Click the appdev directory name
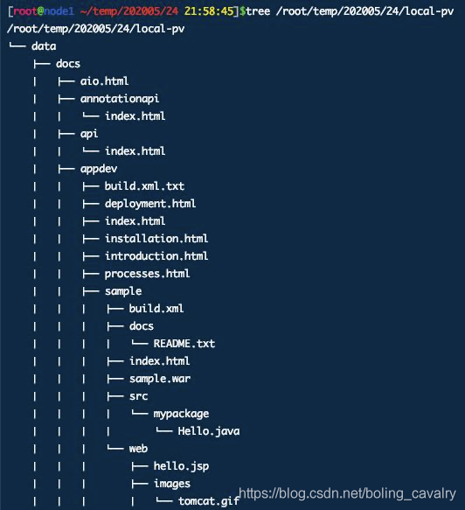 pos(99,169)
